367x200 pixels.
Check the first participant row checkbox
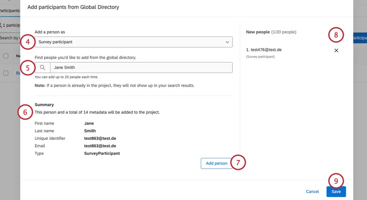point(6,73)
